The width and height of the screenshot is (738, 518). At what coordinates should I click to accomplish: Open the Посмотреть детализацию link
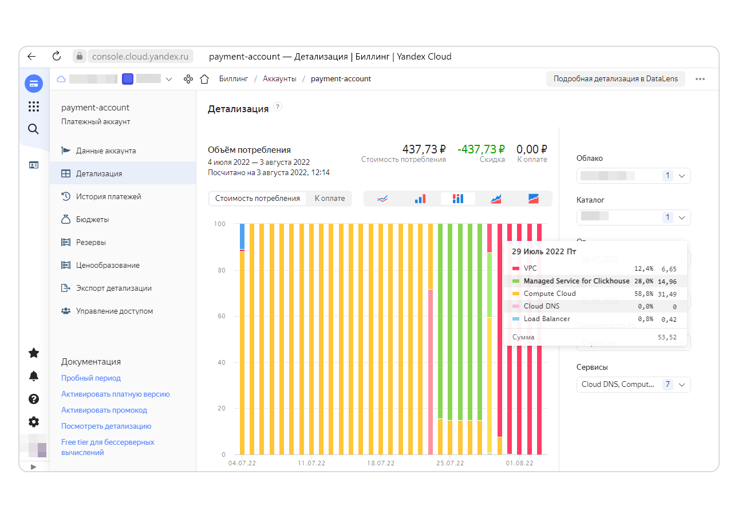pos(106,426)
